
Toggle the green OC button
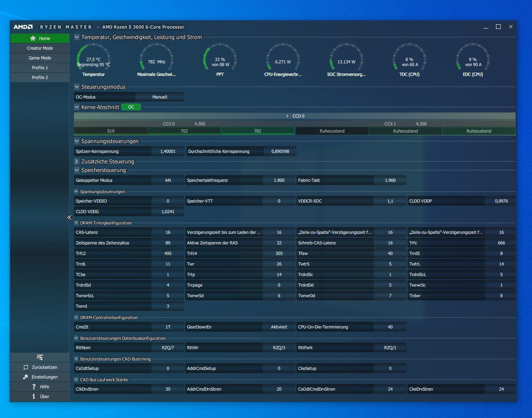click(131, 107)
